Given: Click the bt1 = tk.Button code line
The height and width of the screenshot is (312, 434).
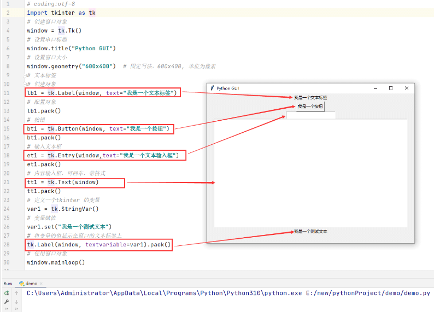Looking at the screenshot, I should pos(98,128).
